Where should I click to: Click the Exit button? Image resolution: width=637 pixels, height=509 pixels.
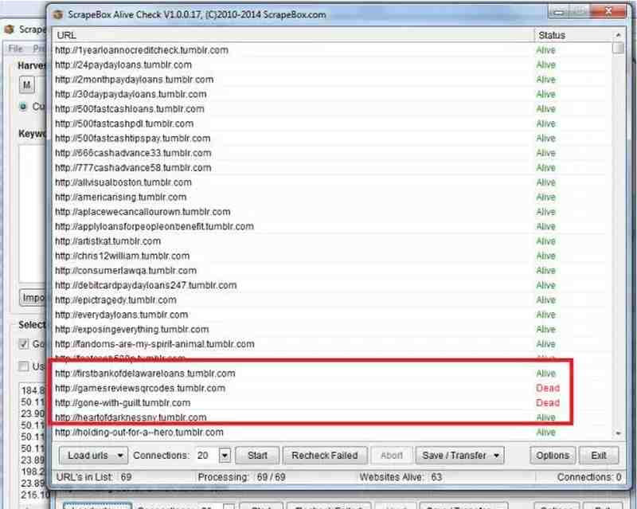coord(599,456)
